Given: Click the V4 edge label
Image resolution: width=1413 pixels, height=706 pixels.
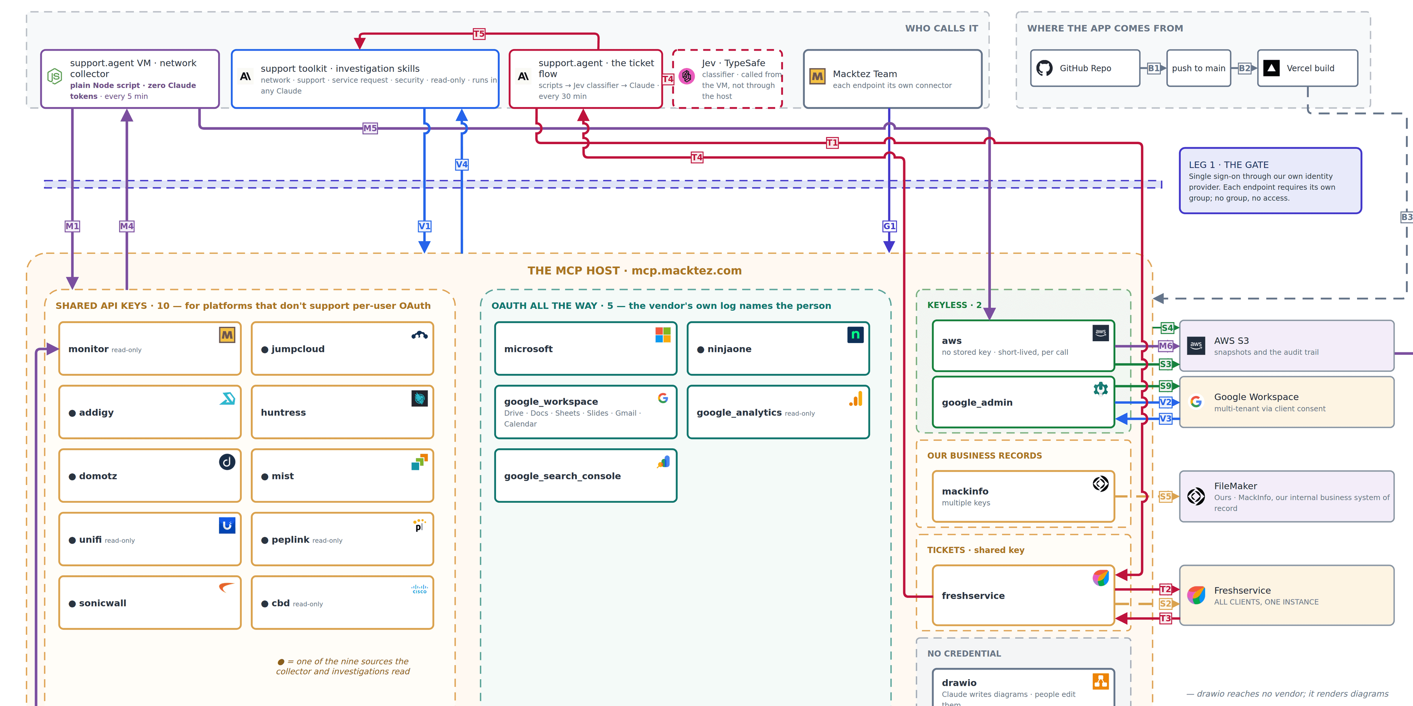Looking at the screenshot, I should coord(462,164).
